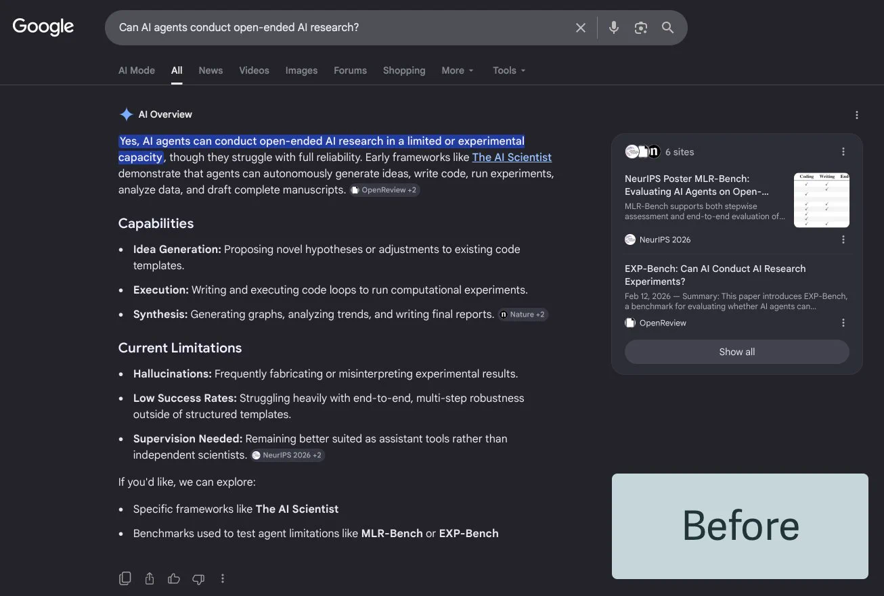The height and width of the screenshot is (596, 884).
Task: Click the 'OpenReview' source name under EXP-Bench
Action: [x=663, y=323]
